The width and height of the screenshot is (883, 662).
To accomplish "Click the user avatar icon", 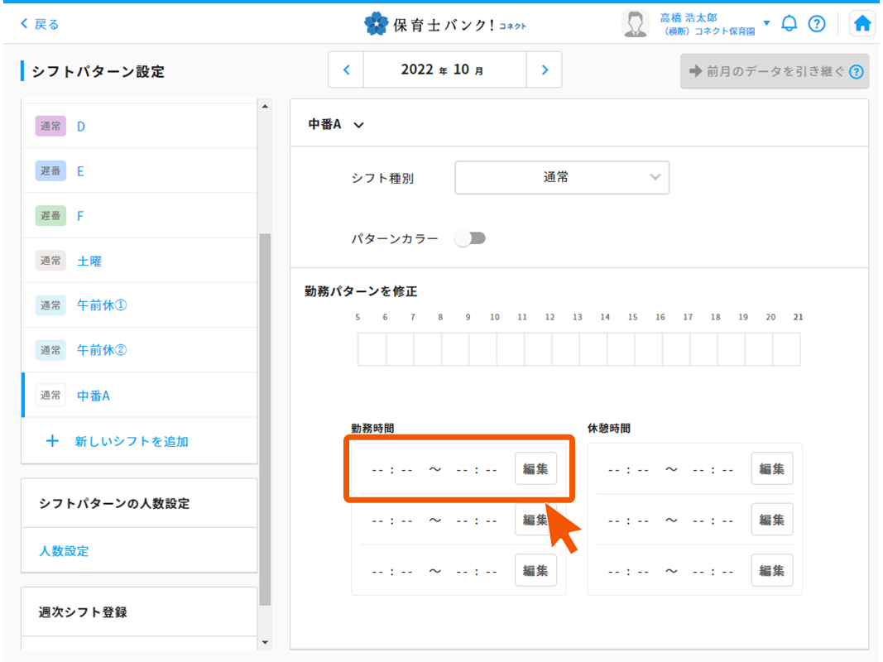I will [x=635, y=24].
